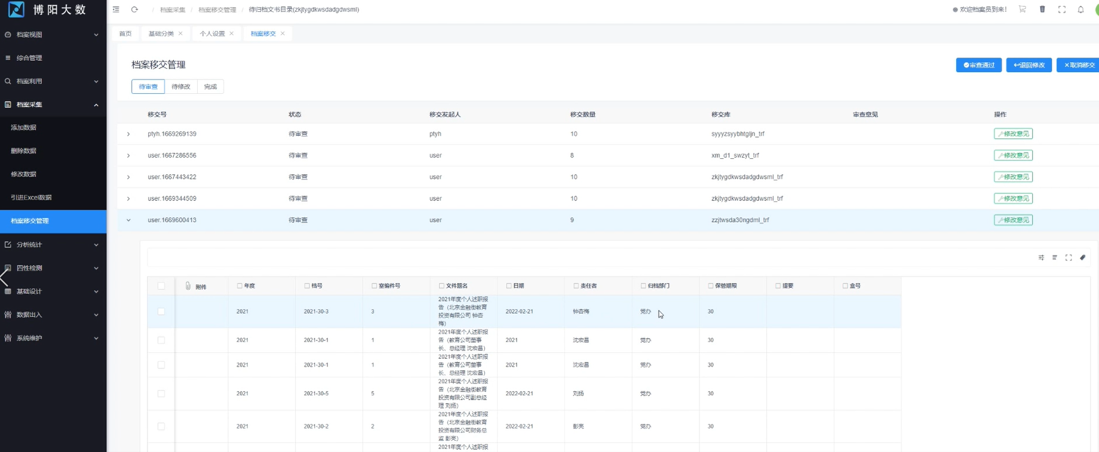Collapse sidebar with hamburger menu icon

(116, 10)
